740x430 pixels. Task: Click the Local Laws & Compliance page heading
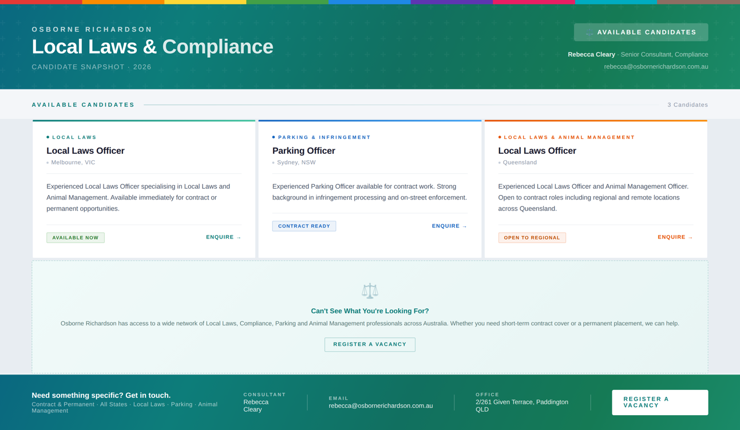click(152, 47)
